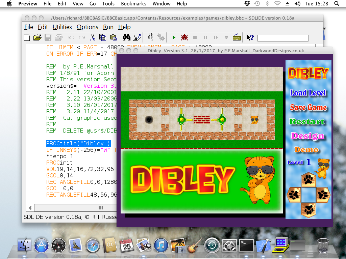Cut selection with the scissors icon
This screenshot has height=259, width=346.
(x=93, y=37)
